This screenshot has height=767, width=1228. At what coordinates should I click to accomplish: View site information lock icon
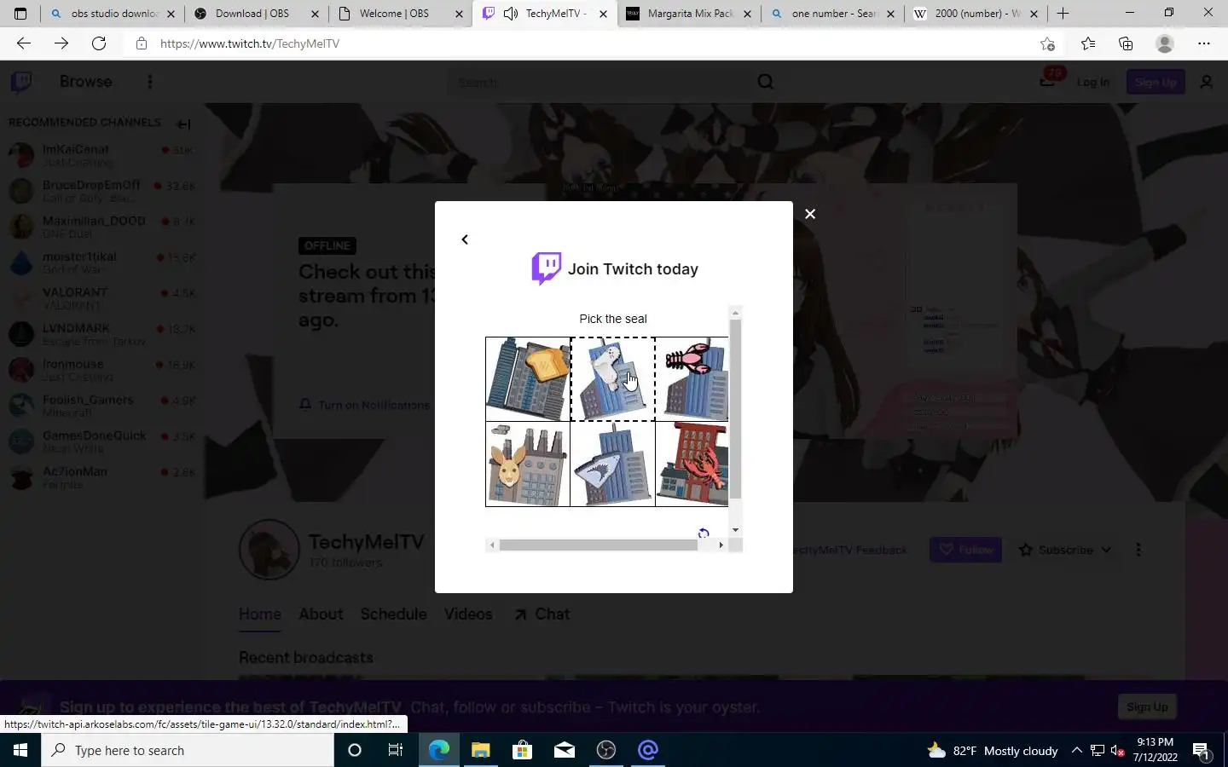click(x=142, y=43)
